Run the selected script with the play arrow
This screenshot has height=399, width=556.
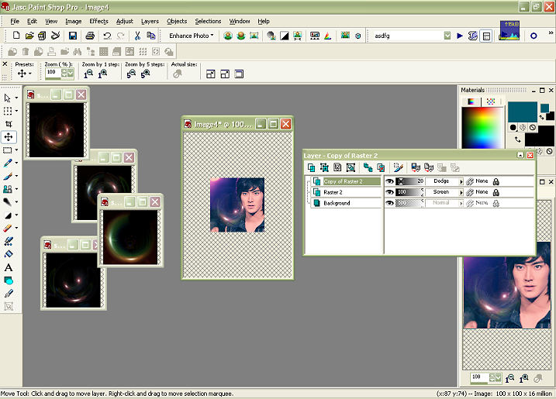(460, 36)
